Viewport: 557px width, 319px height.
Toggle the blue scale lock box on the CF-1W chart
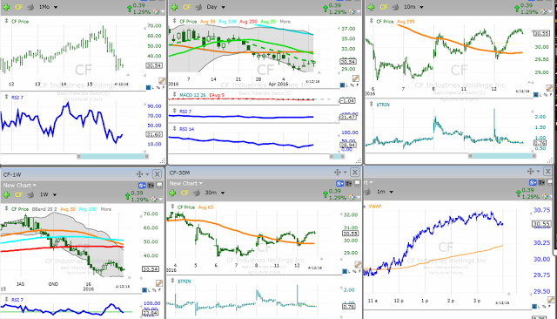point(144,290)
